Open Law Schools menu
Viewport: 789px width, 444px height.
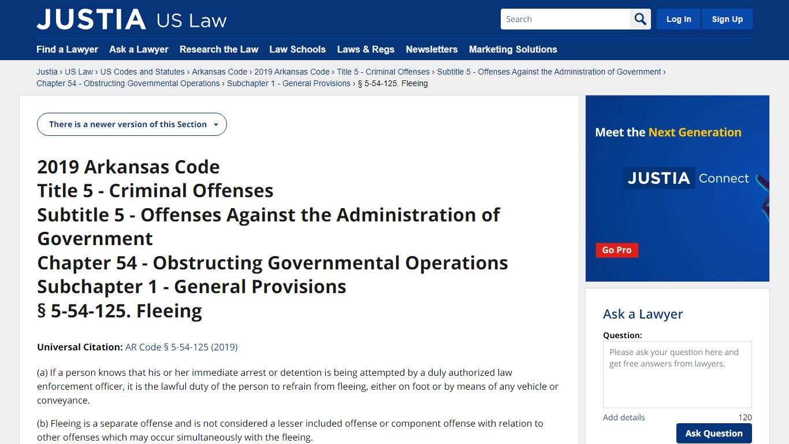297,49
